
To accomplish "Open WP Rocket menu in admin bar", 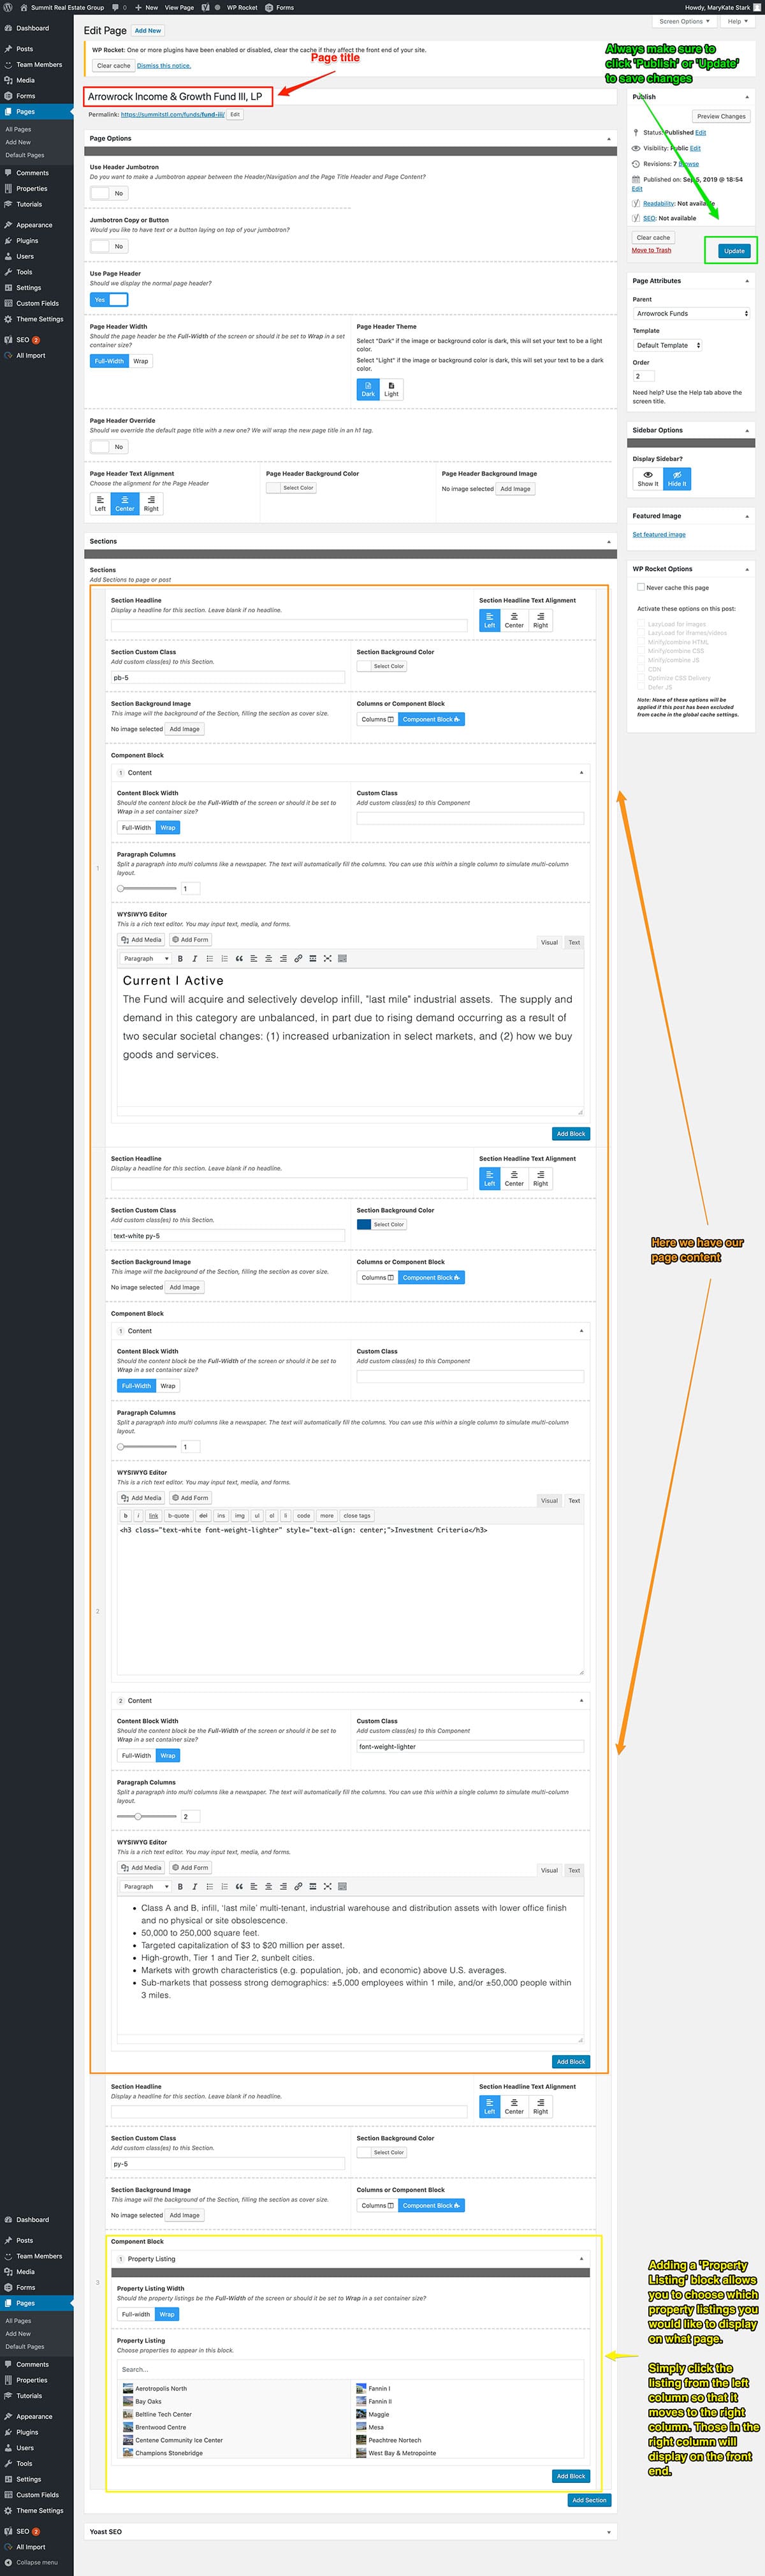I will click(241, 7).
